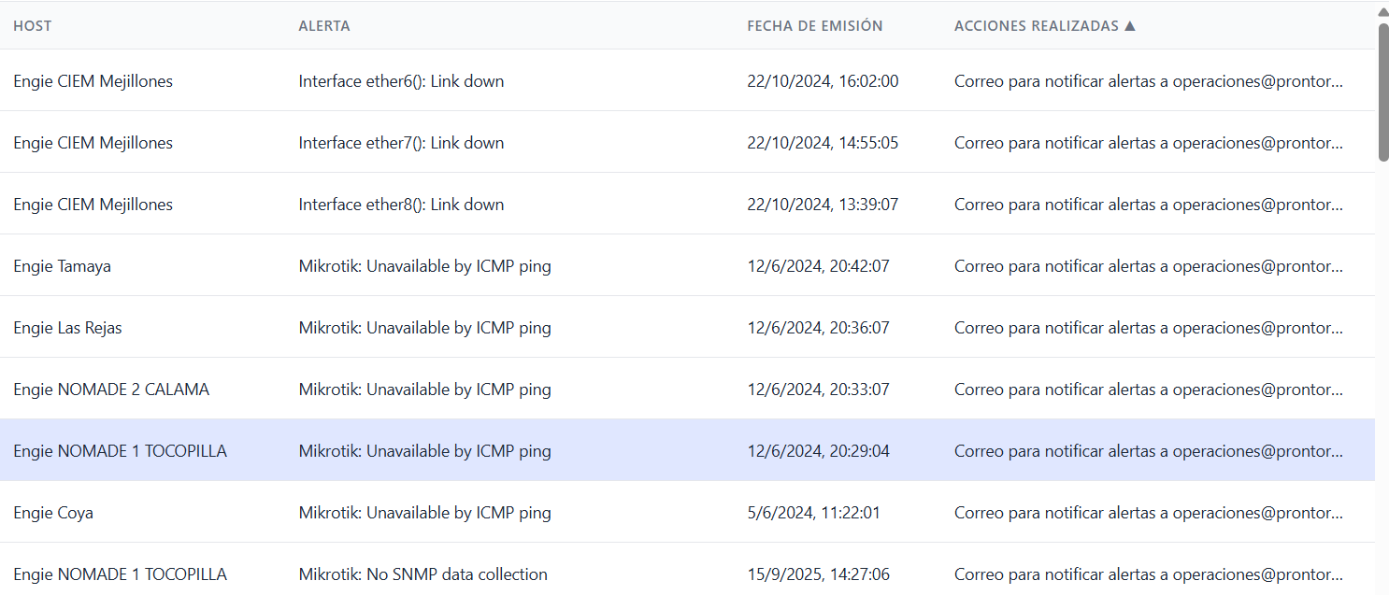
Task: Select the ether6 Link down alert row
Action: [401, 81]
